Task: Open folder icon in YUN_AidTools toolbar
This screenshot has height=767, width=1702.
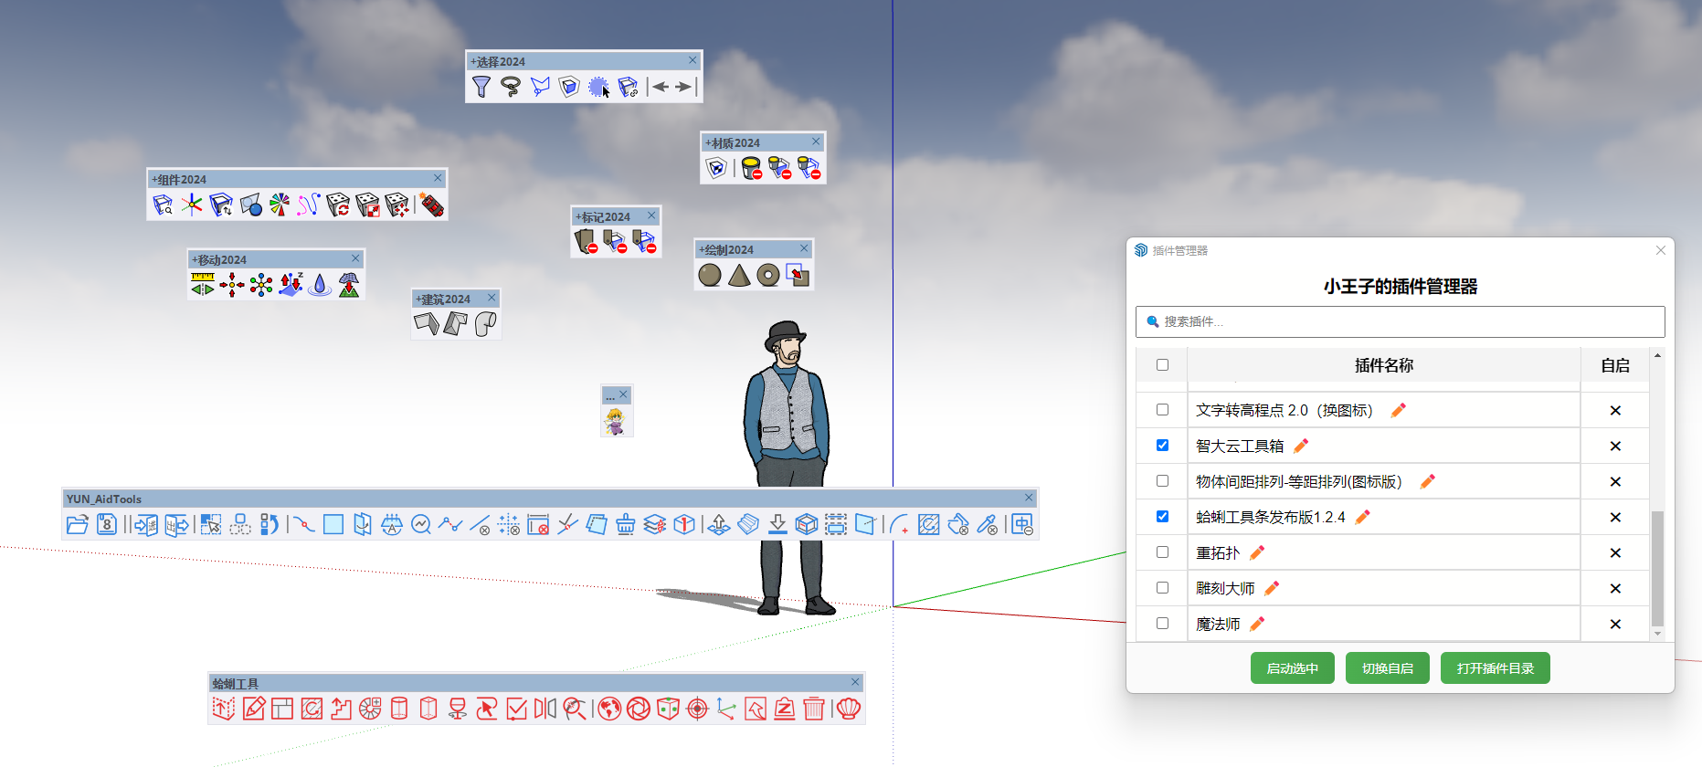Action: coord(78,524)
